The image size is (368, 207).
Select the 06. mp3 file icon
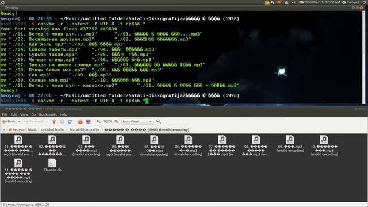188,140
